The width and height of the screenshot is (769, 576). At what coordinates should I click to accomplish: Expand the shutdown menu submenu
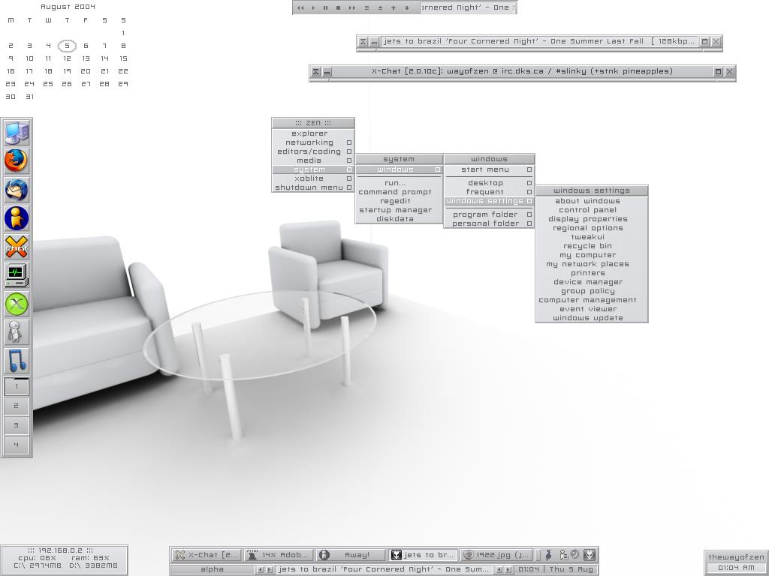(x=310, y=187)
